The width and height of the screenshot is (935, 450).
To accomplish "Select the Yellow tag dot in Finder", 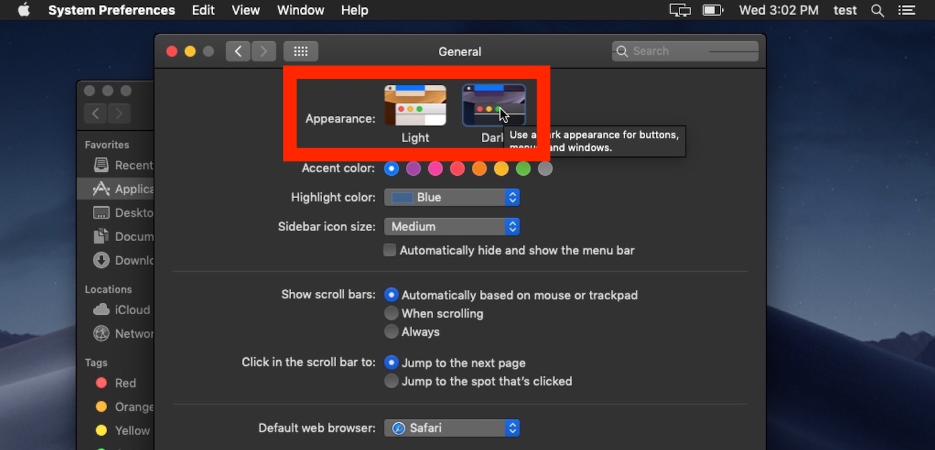I will point(101,431).
